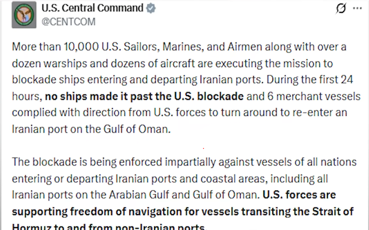Open the @CENTCOM handle link
369x230 pixels.
(69, 22)
